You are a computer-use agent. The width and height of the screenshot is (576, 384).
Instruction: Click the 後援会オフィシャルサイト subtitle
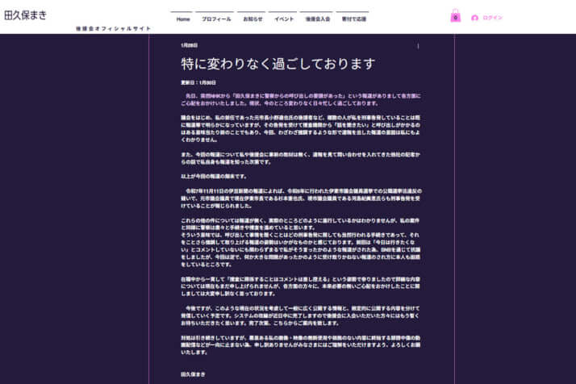[114, 29]
